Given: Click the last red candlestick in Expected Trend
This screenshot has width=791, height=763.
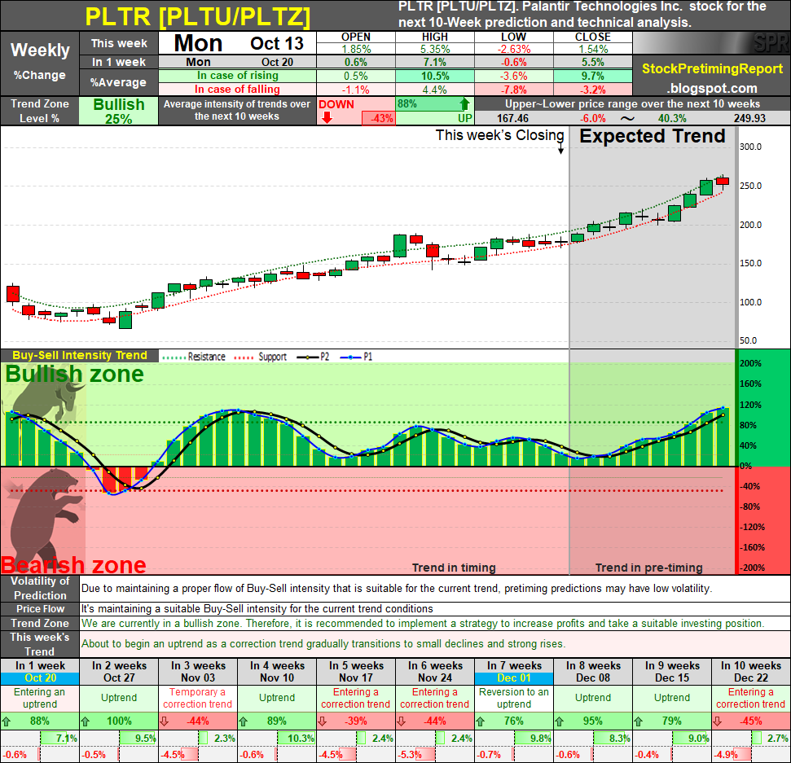Looking at the screenshot, I should tap(723, 182).
